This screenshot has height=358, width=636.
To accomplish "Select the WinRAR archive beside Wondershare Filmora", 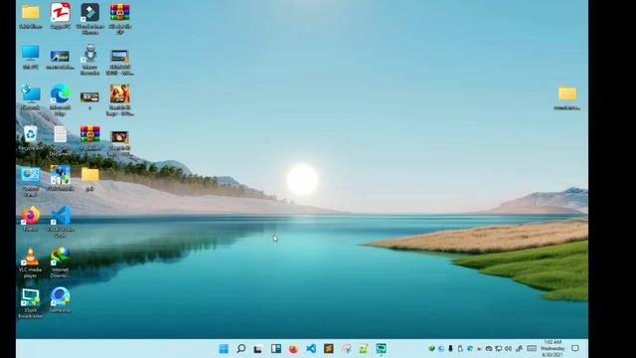I will click(119, 18).
